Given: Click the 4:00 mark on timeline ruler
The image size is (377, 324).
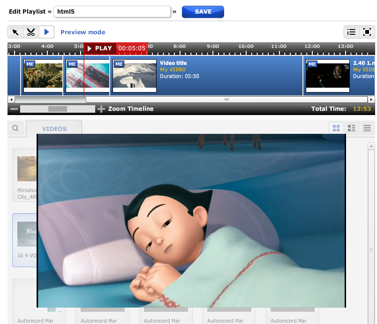Looking at the screenshot, I should [47, 46].
